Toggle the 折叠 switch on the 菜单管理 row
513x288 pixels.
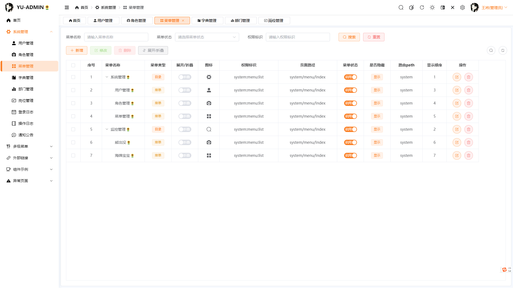tap(184, 116)
